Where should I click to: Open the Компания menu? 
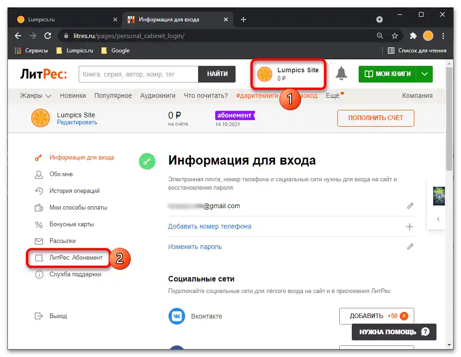pyautogui.click(x=417, y=96)
